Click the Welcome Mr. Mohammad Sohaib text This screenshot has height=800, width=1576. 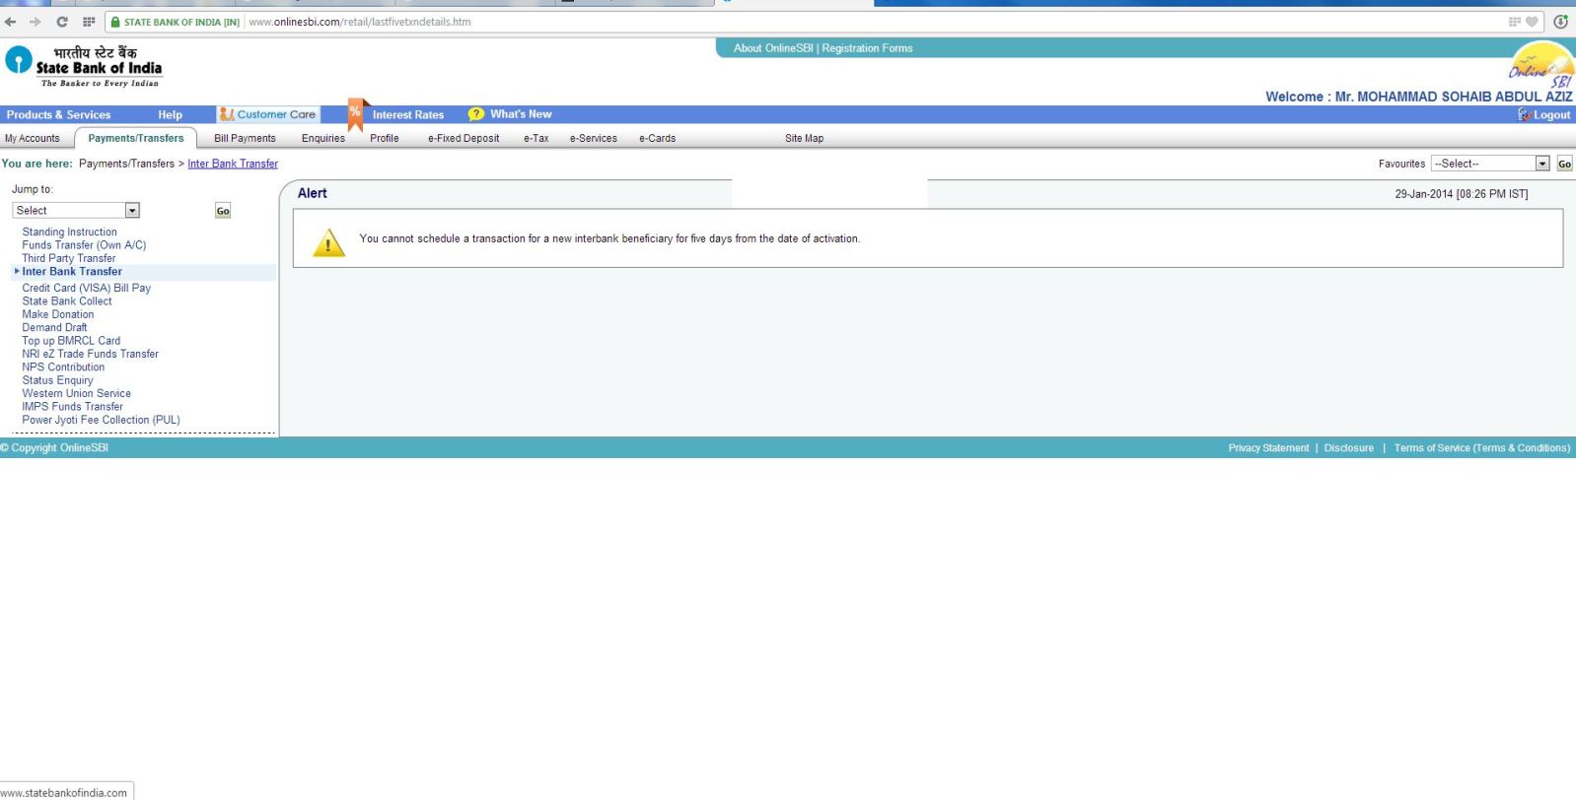pyautogui.click(x=1419, y=97)
